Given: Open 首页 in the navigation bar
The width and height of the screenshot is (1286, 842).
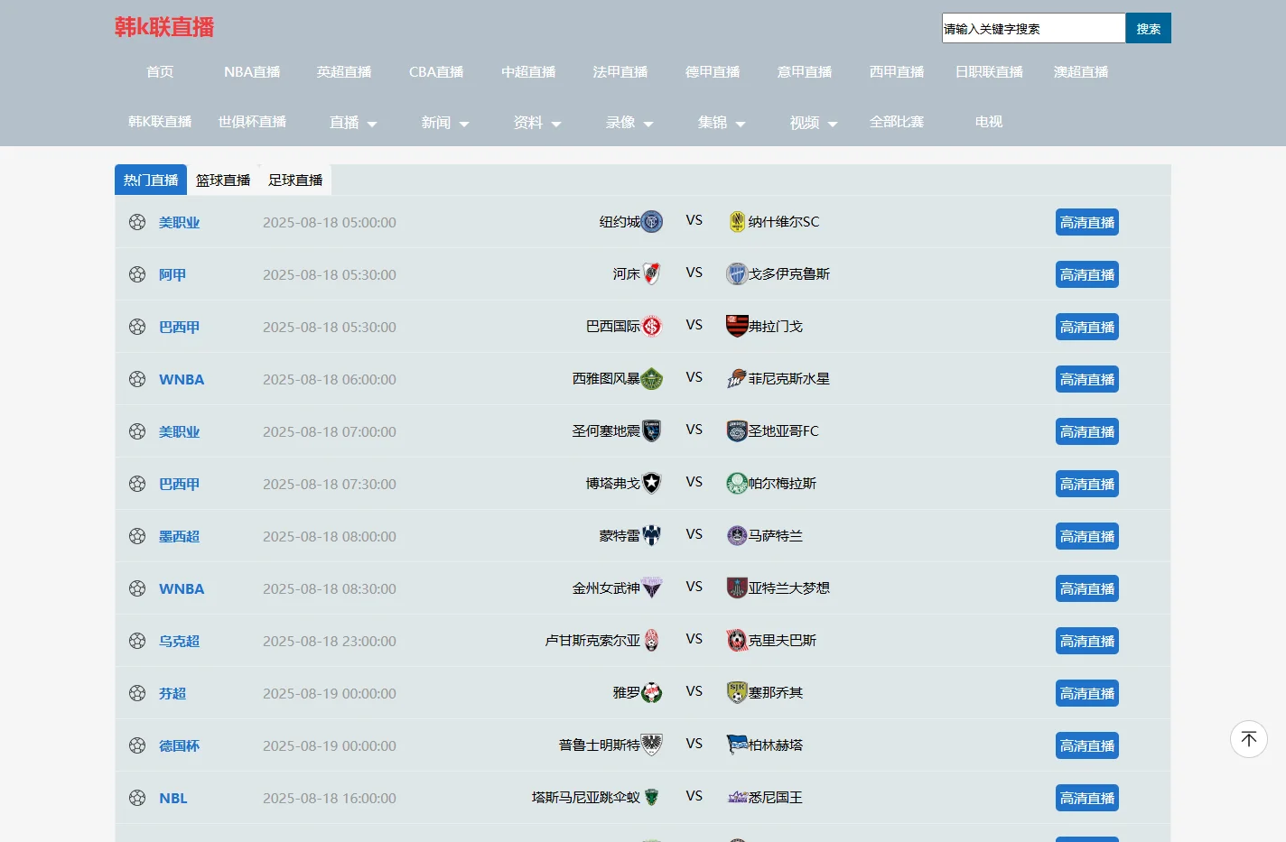Looking at the screenshot, I should [160, 72].
